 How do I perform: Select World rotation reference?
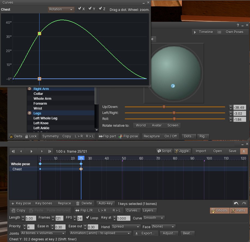point(141,125)
